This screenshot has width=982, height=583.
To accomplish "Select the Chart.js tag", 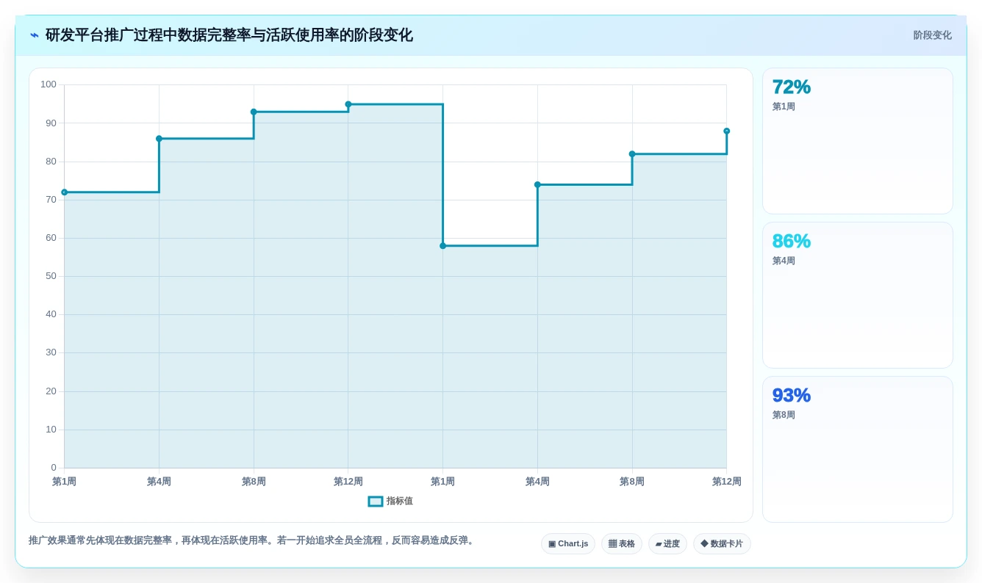I will pyautogui.click(x=568, y=544).
